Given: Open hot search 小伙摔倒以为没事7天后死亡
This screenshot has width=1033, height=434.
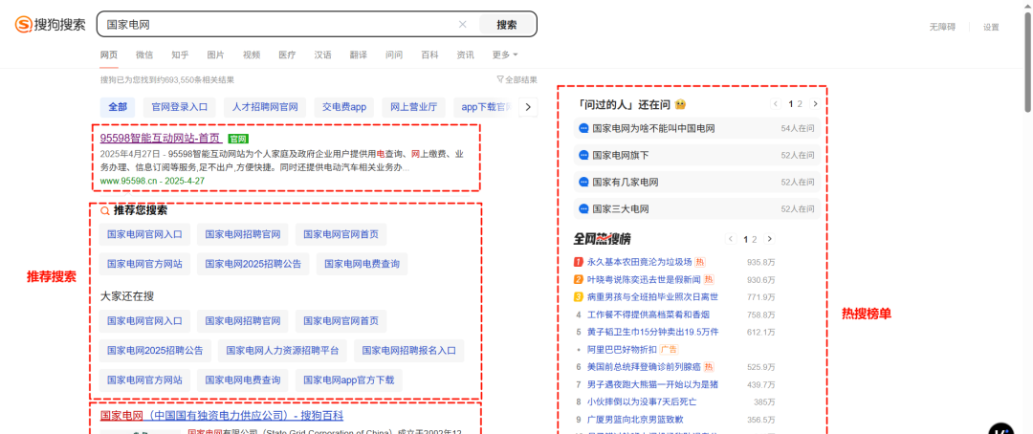Looking at the screenshot, I should tap(642, 401).
